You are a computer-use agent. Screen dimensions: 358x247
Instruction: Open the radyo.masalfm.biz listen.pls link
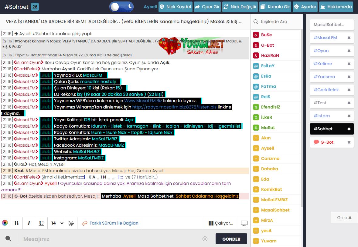tap(174, 107)
